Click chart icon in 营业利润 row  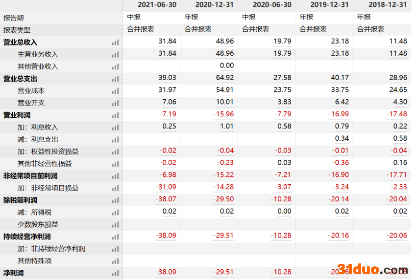[115, 115]
